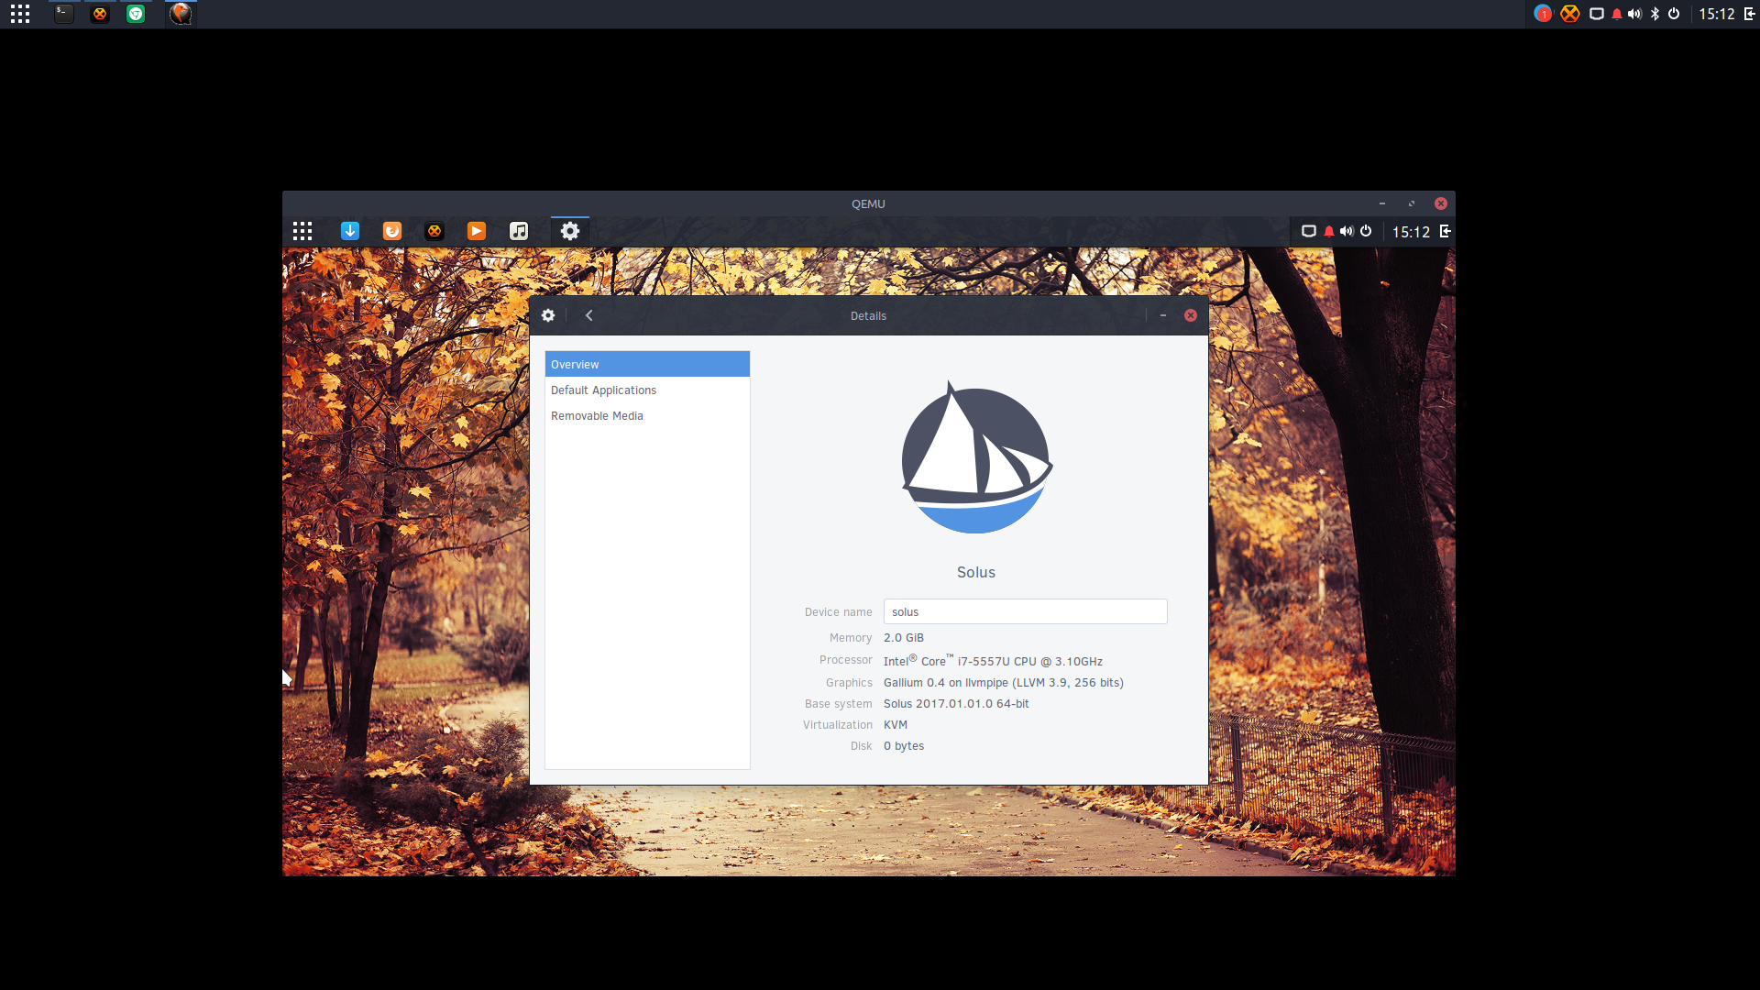This screenshot has width=1760, height=990.
Task: Restore/maximize the QEMU window
Action: tap(1412, 203)
